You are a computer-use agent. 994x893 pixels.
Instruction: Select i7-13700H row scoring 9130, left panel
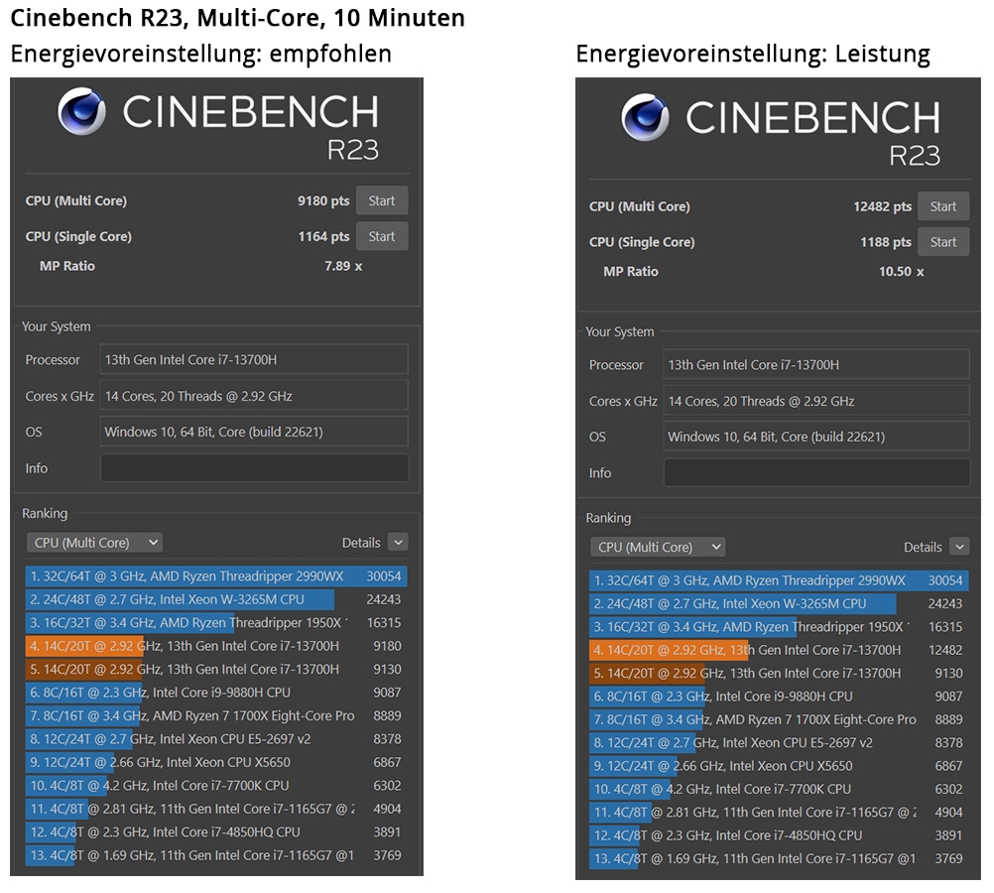tap(217, 669)
